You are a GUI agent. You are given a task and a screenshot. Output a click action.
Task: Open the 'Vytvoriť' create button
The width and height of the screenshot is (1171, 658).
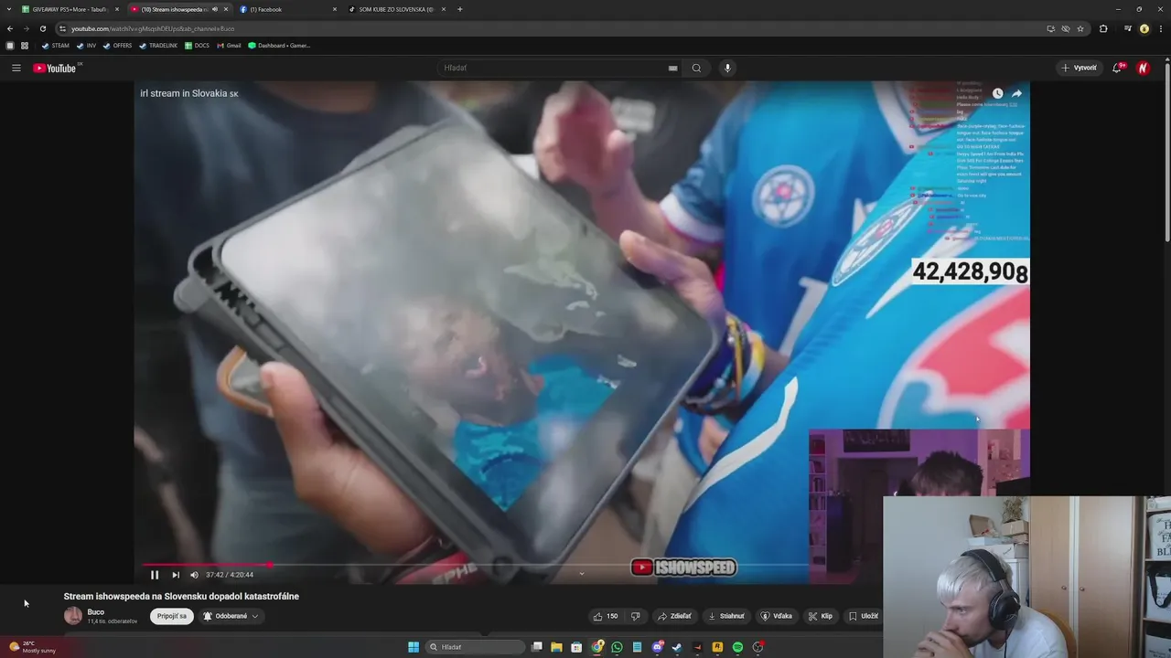[x=1079, y=68]
